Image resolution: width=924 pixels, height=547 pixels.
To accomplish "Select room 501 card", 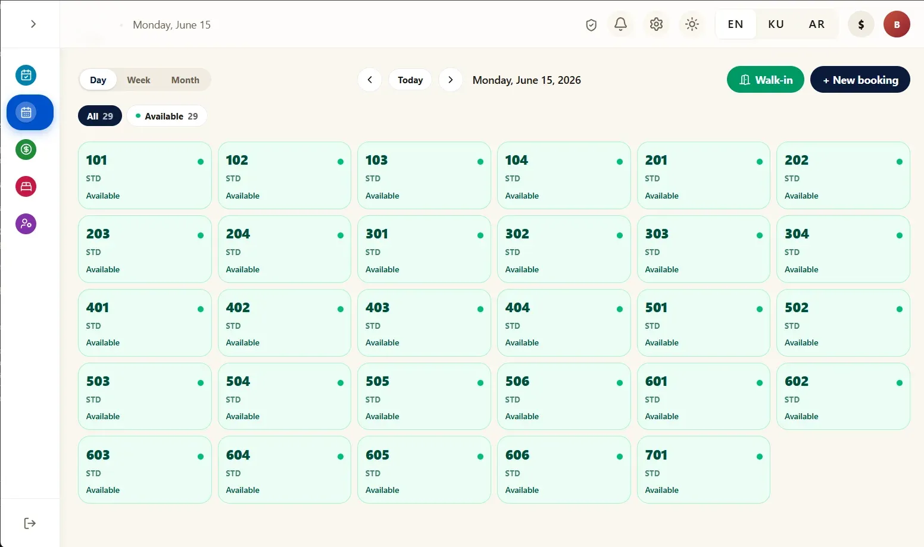I will (704, 323).
